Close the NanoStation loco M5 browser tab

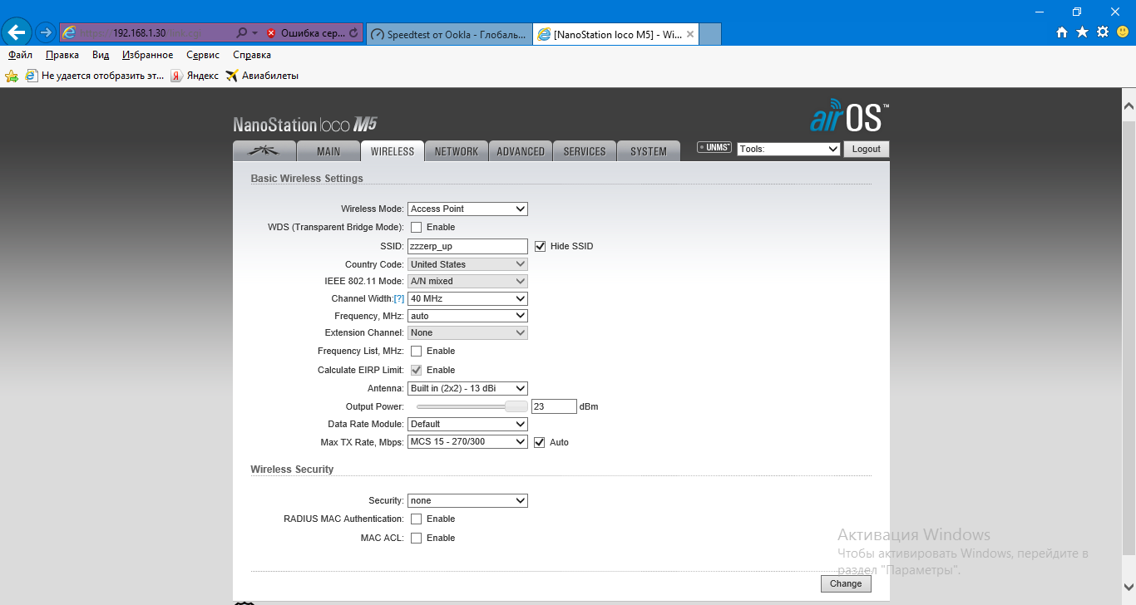[x=689, y=34]
